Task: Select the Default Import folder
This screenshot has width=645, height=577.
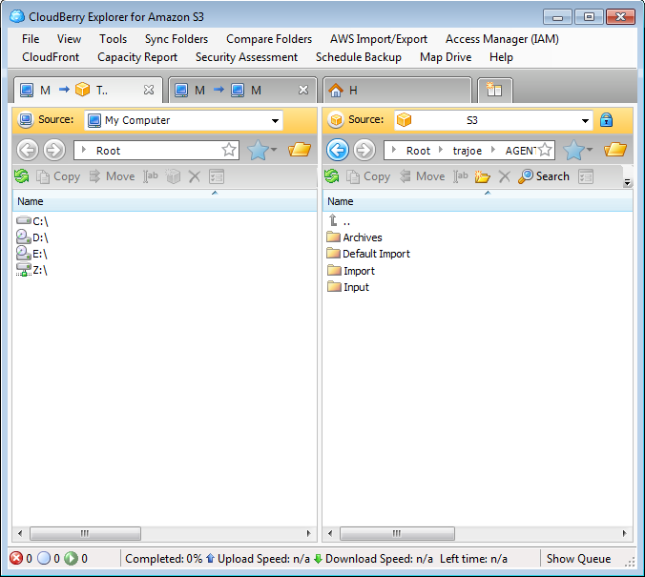Action: point(368,254)
